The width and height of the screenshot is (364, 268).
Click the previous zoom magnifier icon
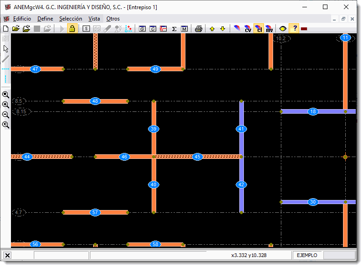pyautogui.click(x=5, y=125)
